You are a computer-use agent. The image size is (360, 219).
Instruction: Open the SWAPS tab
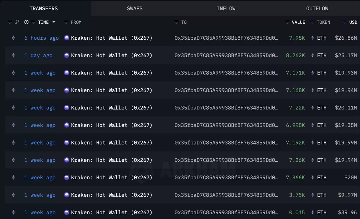point(135,8)
